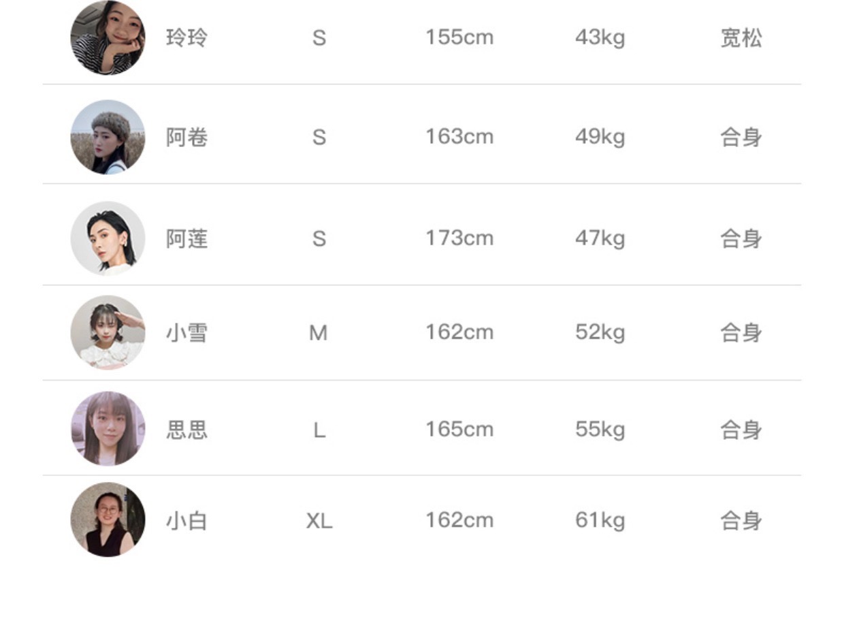Click the name 玲玲
Image resolution: width=844 pixels, height=621 pixels.
click(186, 38)
